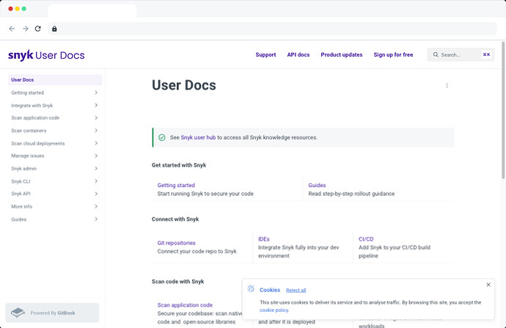
Task: Open the cookie policy link
Action: [274, 310]
